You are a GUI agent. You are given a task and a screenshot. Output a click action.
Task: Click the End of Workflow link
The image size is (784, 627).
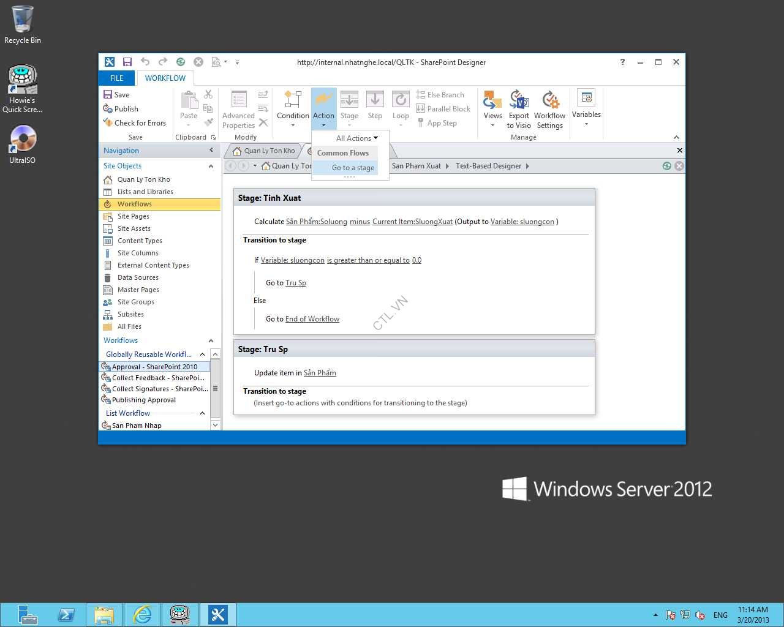[312, 319]
